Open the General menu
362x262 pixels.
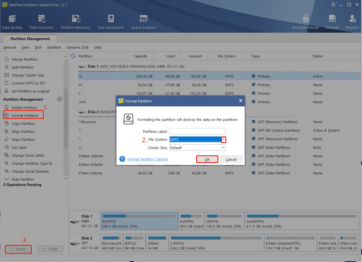coord(9,47)
